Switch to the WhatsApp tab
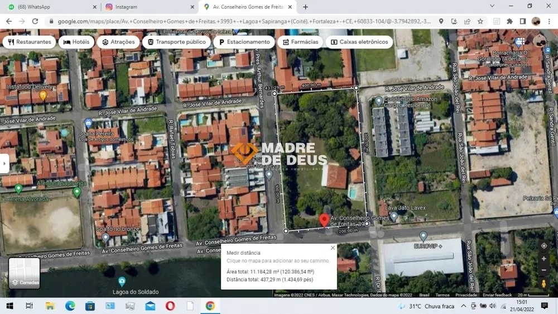This screenshot has width=558, height=314. pos(51,7)
